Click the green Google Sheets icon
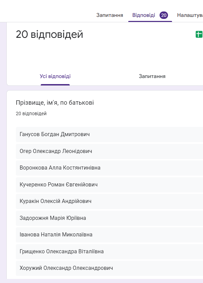Image resolution: width=203 pixels, height=283 pixels. pos(199,34)
